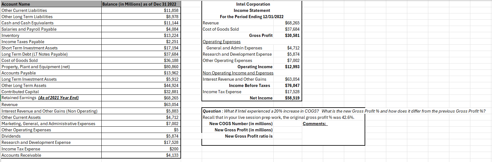Select the $80,860 balance cell
Image resolution: width=492 pixels, height=162 pixels.
pos(141,67)
